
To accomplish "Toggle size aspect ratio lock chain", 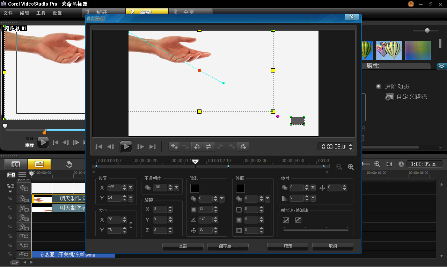I will 131,225.
